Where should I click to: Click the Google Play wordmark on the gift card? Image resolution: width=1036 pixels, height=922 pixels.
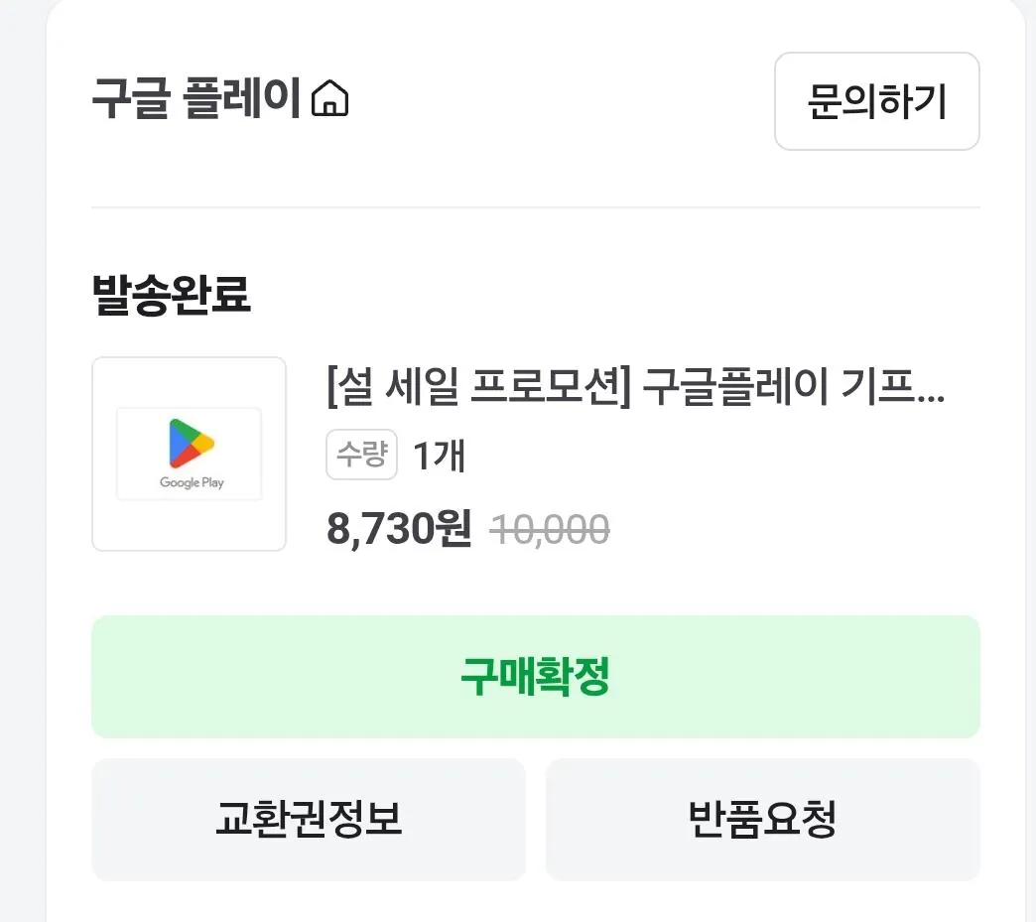[x=189, y=485]
